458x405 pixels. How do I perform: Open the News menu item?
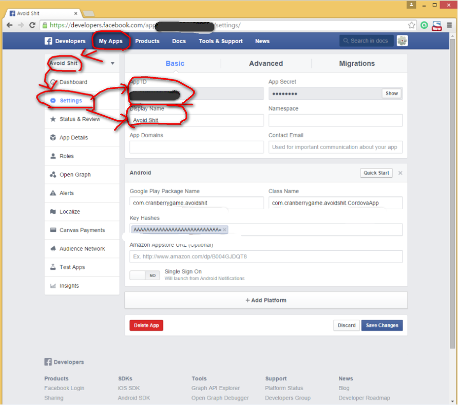click(x=262, y=41)
